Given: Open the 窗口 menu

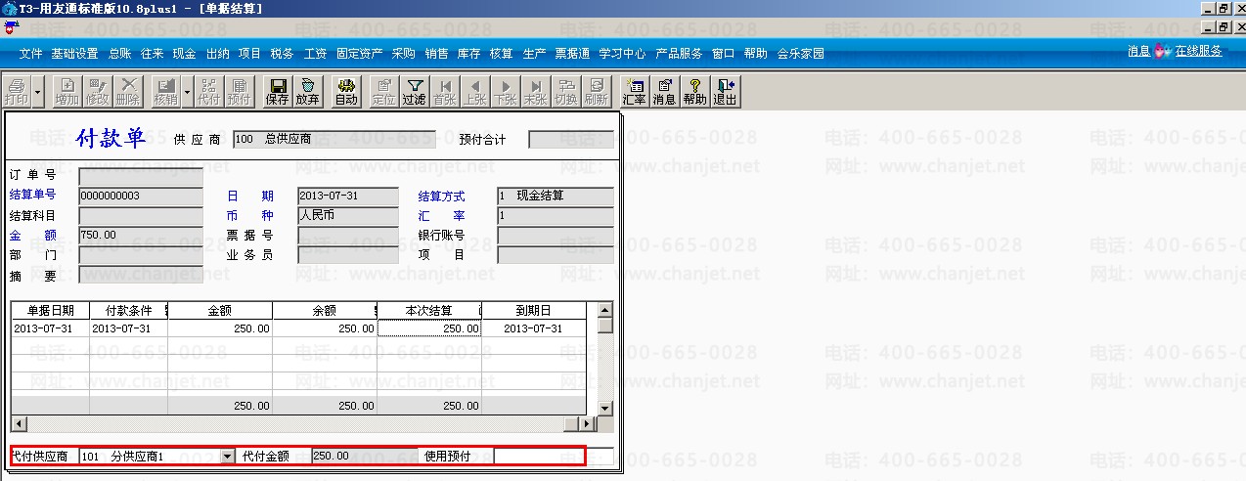Looking at the screenshot, I should point(724,54).
